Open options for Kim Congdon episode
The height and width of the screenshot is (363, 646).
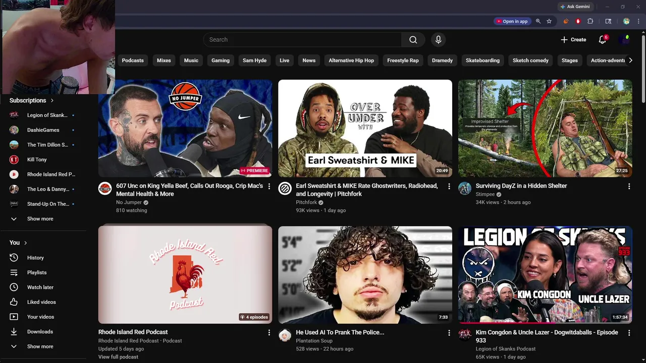629,333
